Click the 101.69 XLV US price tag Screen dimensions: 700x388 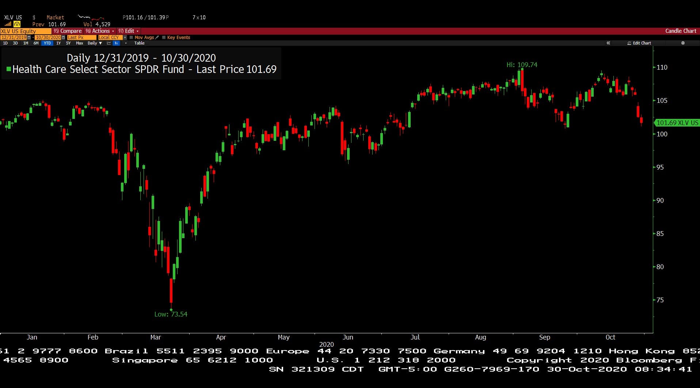[677, 123]
